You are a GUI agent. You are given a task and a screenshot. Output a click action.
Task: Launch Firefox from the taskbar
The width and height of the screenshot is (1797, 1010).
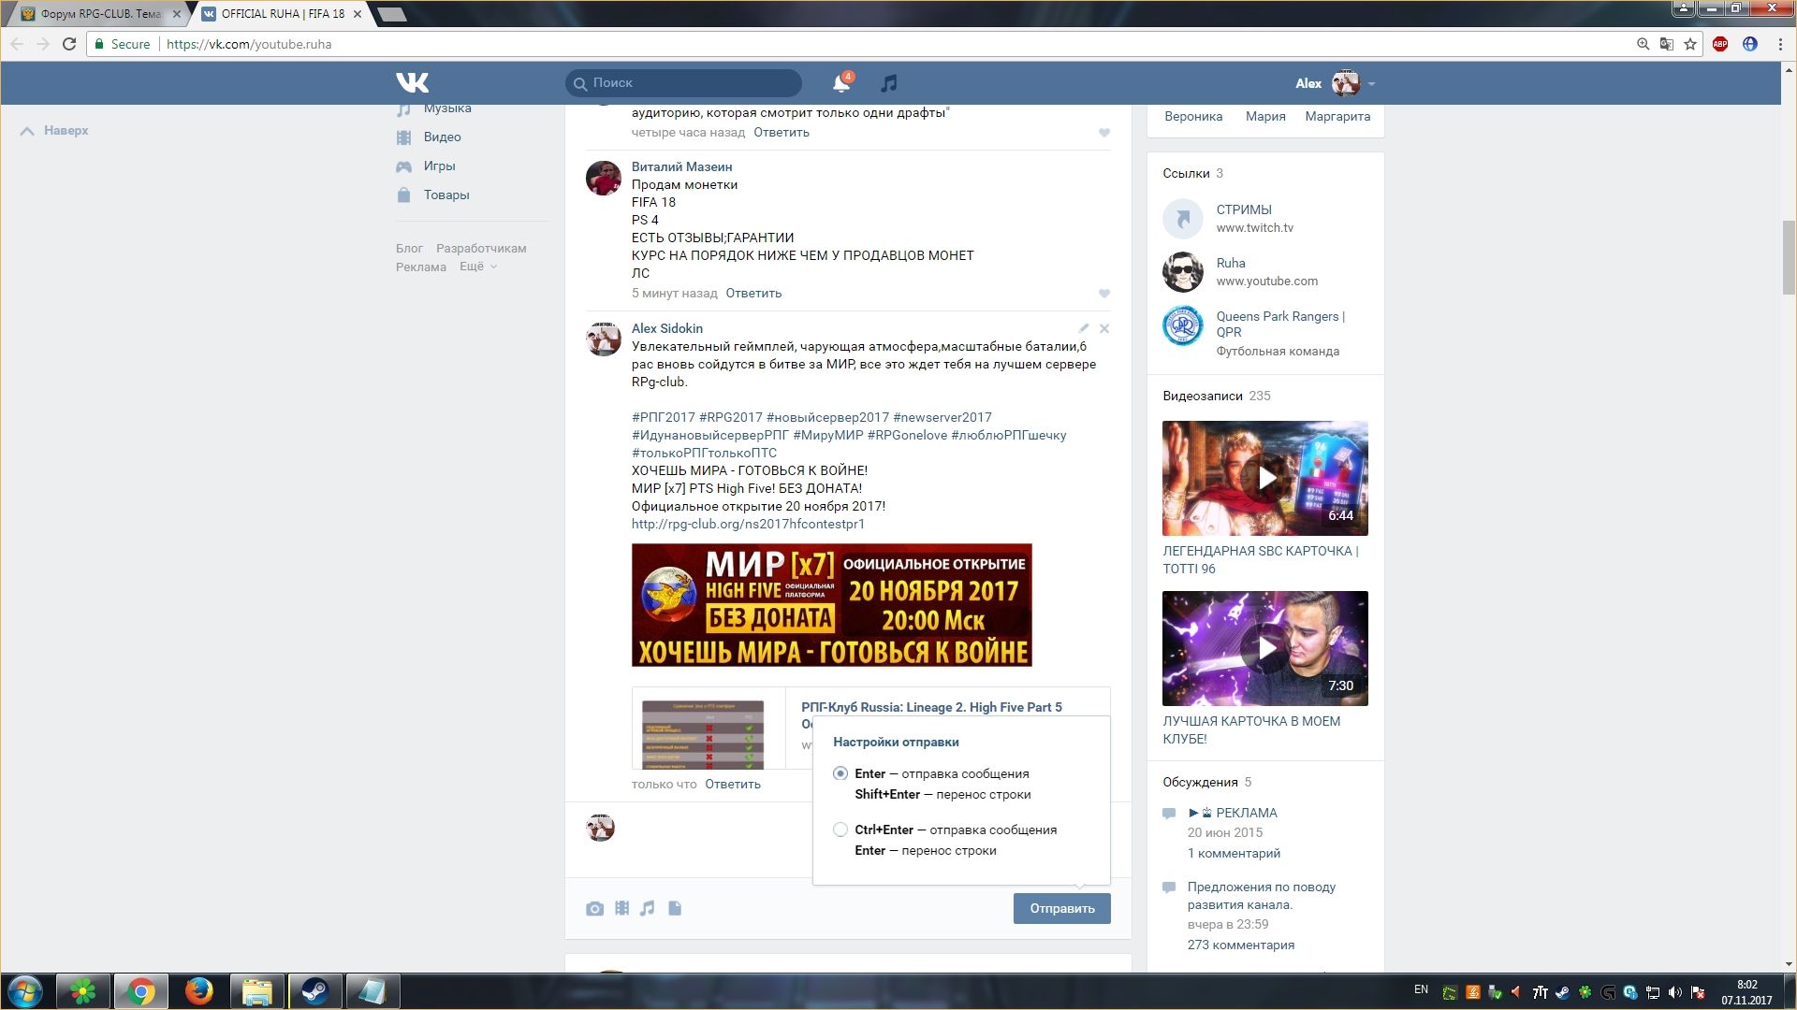point(198,991)
